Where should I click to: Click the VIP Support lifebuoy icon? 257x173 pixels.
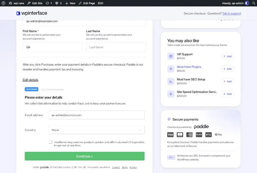coord(171,56)
